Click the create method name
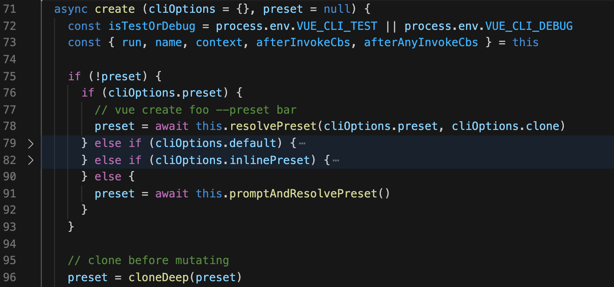Image resolution: width=614 pixels, height=287 pixels. (115, 9)
